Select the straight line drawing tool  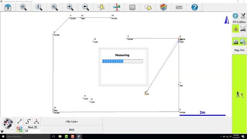pos(20,121)
